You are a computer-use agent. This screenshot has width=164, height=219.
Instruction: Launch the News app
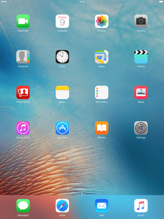tap(141, 93)
